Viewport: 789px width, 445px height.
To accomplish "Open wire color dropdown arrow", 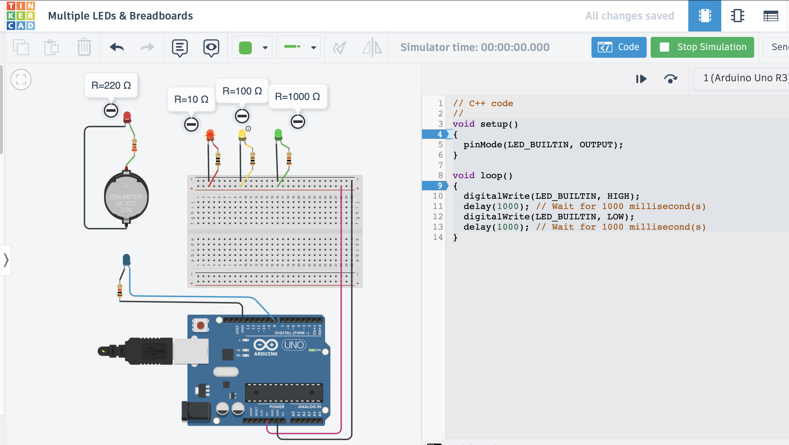I will click(x=265, y=47).
